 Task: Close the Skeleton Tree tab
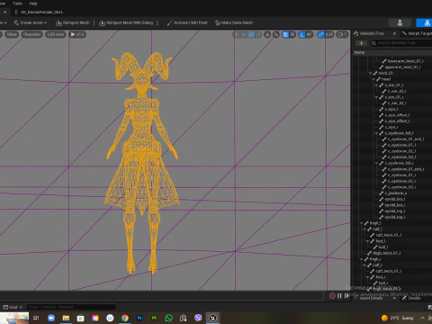394,33
